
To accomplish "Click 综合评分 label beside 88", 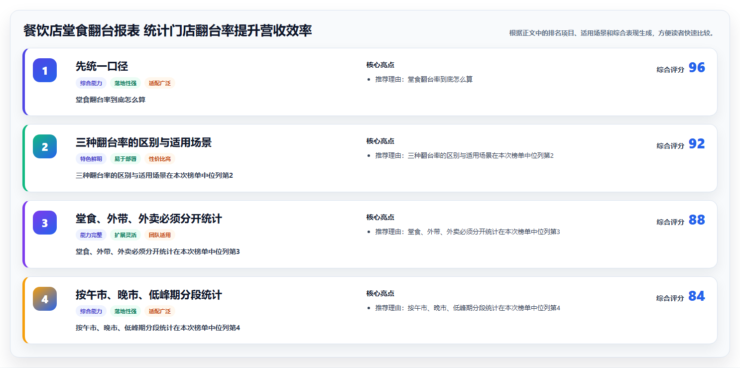I will coord(670,222).
